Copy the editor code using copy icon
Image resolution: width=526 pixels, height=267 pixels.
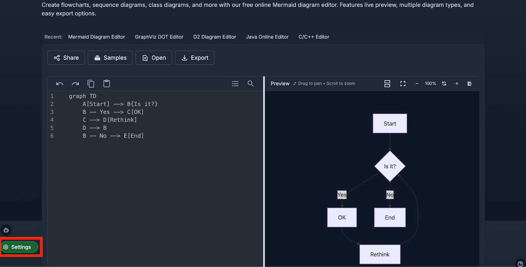pos(91,84)
